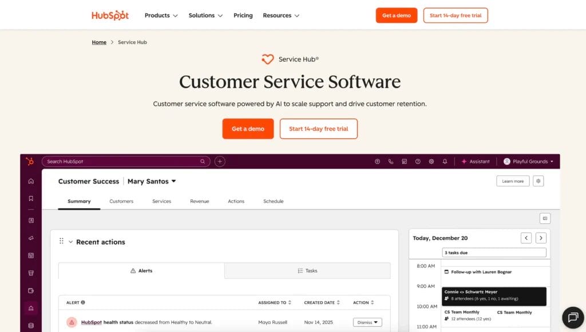Launch Assistant with the sparkle icon
This screenshot has height=332, width=586.
[476, 162]
